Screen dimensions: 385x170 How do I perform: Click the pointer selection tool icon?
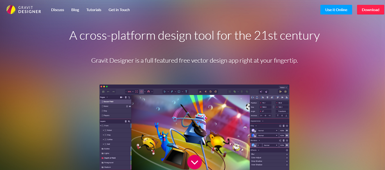(165, 92)
